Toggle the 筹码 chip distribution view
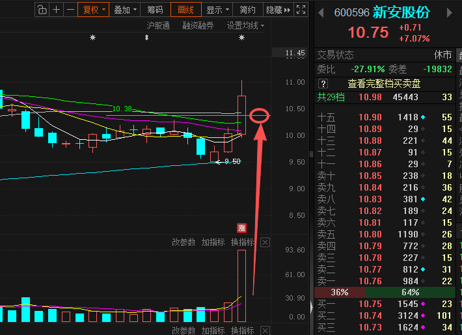The image size is (462, 335). (155, 10)
